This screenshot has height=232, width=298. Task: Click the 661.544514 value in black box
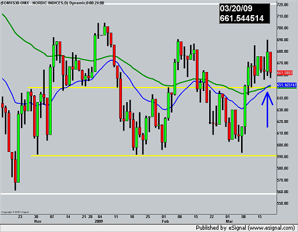pyautogui.click(x=242, y=19)
